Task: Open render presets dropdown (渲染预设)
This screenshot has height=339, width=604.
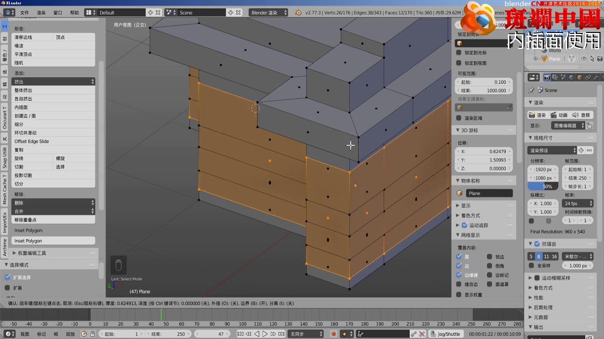Action: 552,150
